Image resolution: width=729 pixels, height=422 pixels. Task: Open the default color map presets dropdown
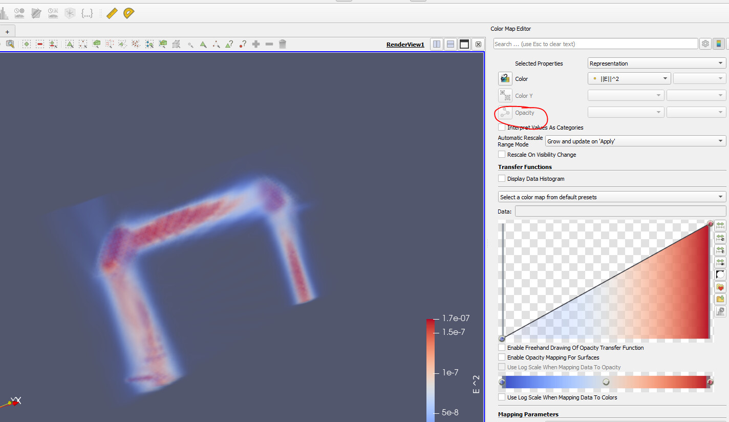(612, 197)
